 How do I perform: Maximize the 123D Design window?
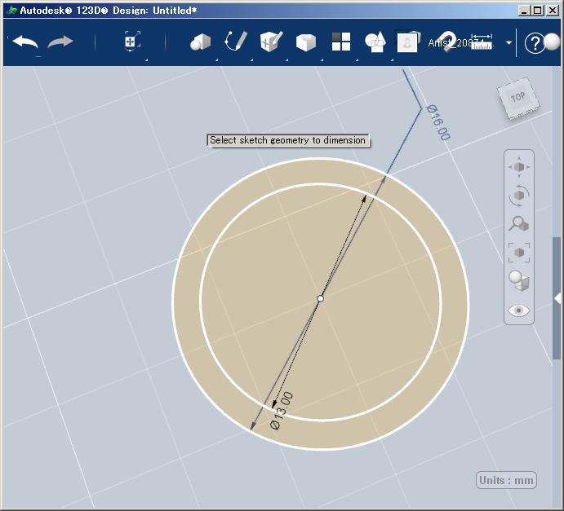537,11
